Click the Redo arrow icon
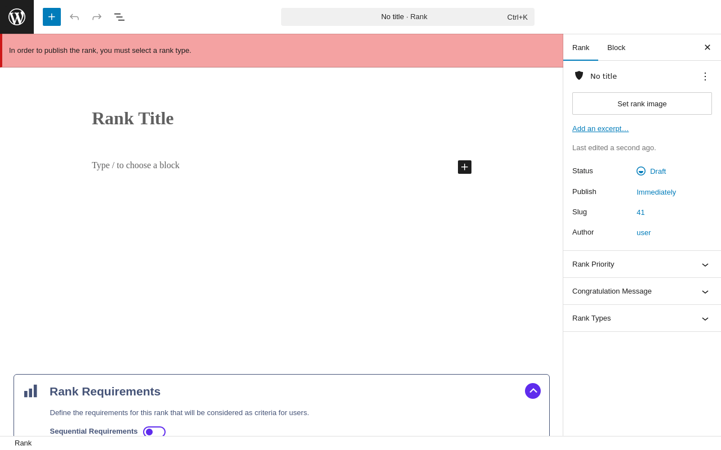 (x=97, y=17)
